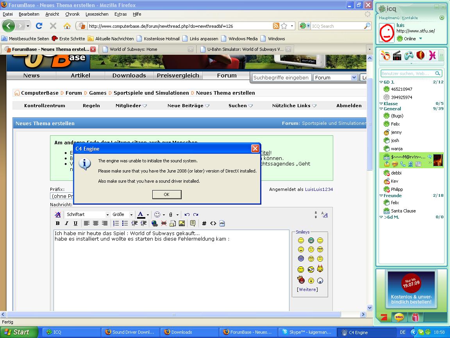Reload the page in Firefox
Screen dimensions: 450x338
[x=39, y=26]
